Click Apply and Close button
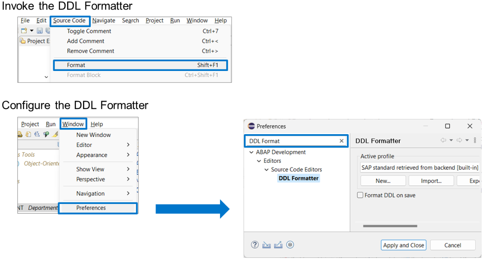Viewport: 483px width, 259px height. (x=403, y=245)
